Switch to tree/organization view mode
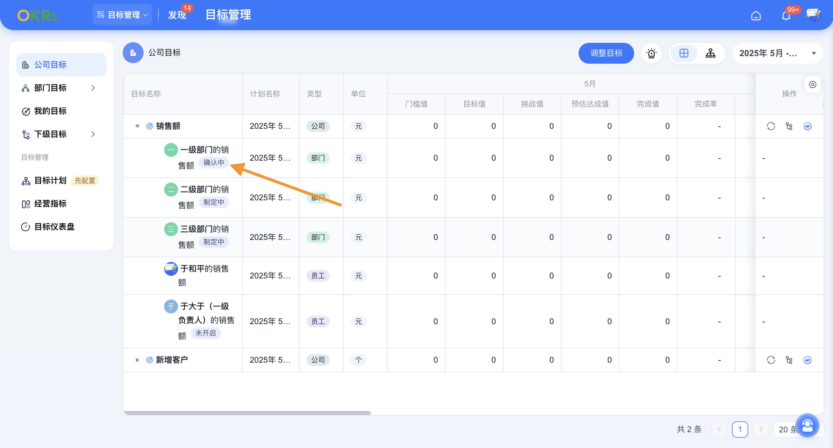Screen dimensions: 833x448 point(711,53)
